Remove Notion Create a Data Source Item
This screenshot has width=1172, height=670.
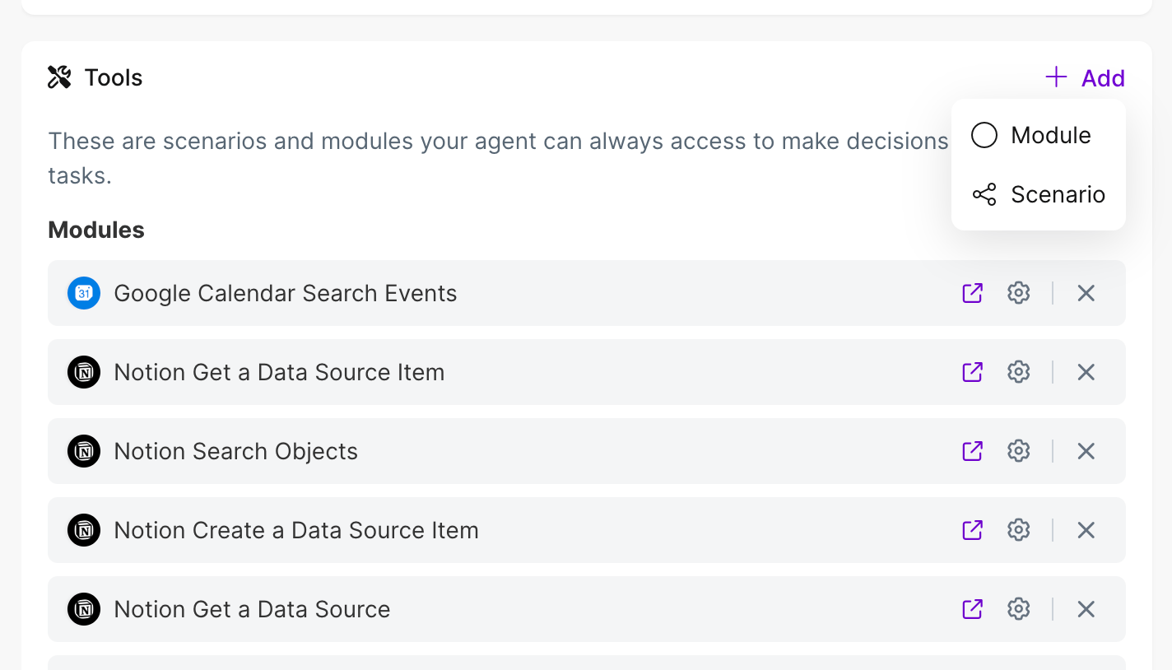(1086, 530)
